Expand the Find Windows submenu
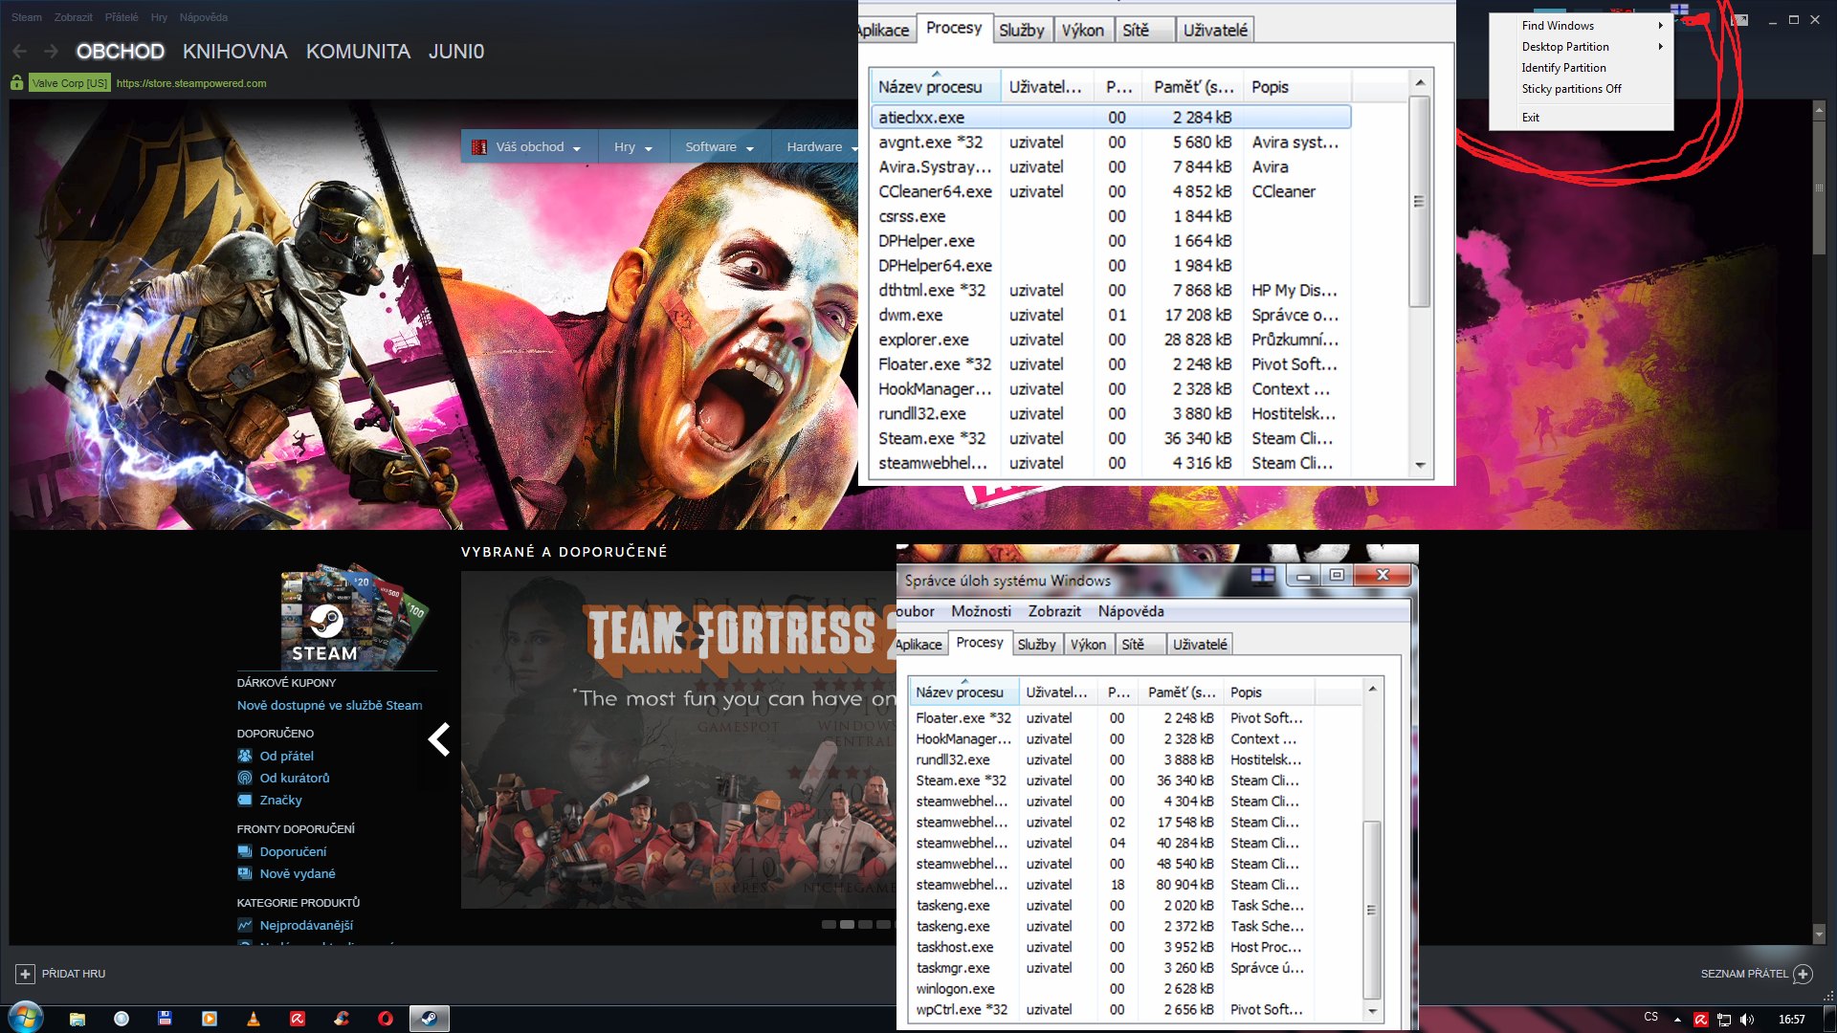The height and width of the screenshot is (1033, 1837). coord(1558,26)
